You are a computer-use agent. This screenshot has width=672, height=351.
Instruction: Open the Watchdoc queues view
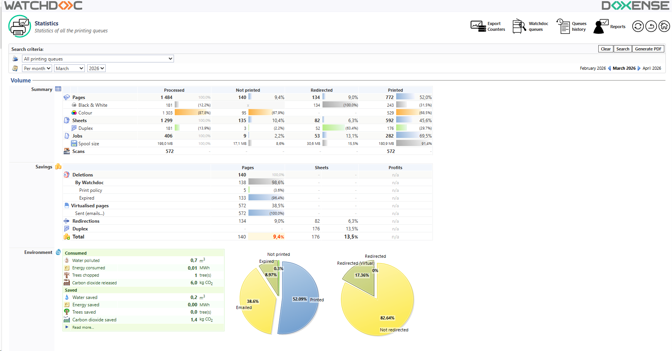click(530, 27)
